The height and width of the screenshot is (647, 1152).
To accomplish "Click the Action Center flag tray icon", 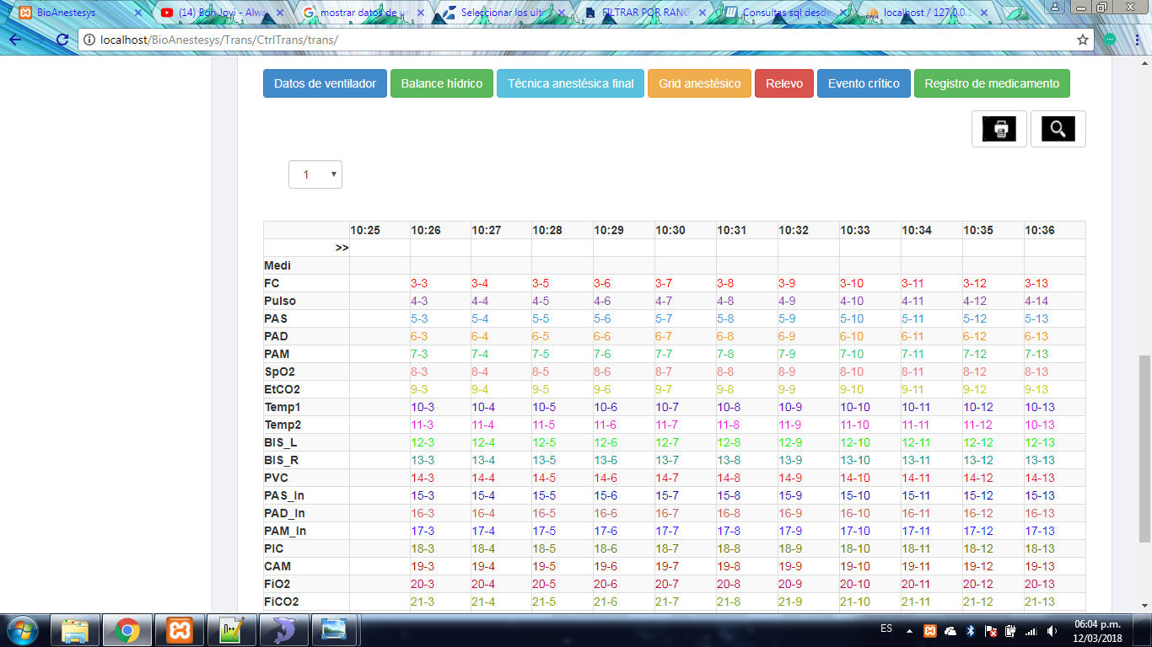I will [x=991, y=630].
